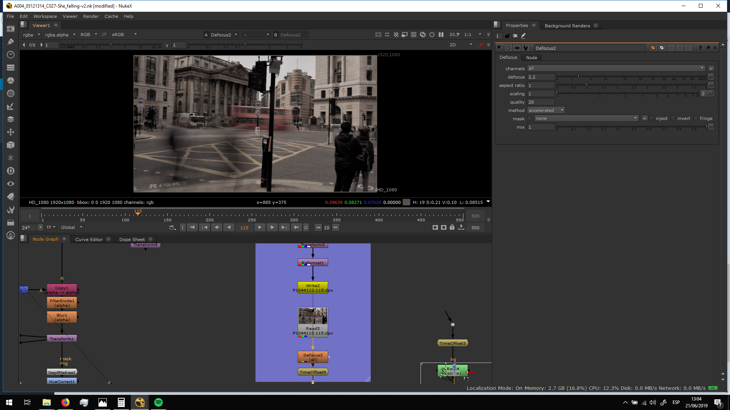Viewport: 730px width, 410px height.
Task: Open the Time nodes clock icon
Action: pos(11,55)
